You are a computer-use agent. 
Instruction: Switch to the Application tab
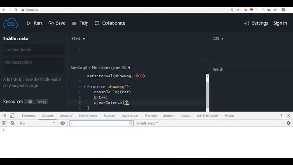tap(130, 115)
